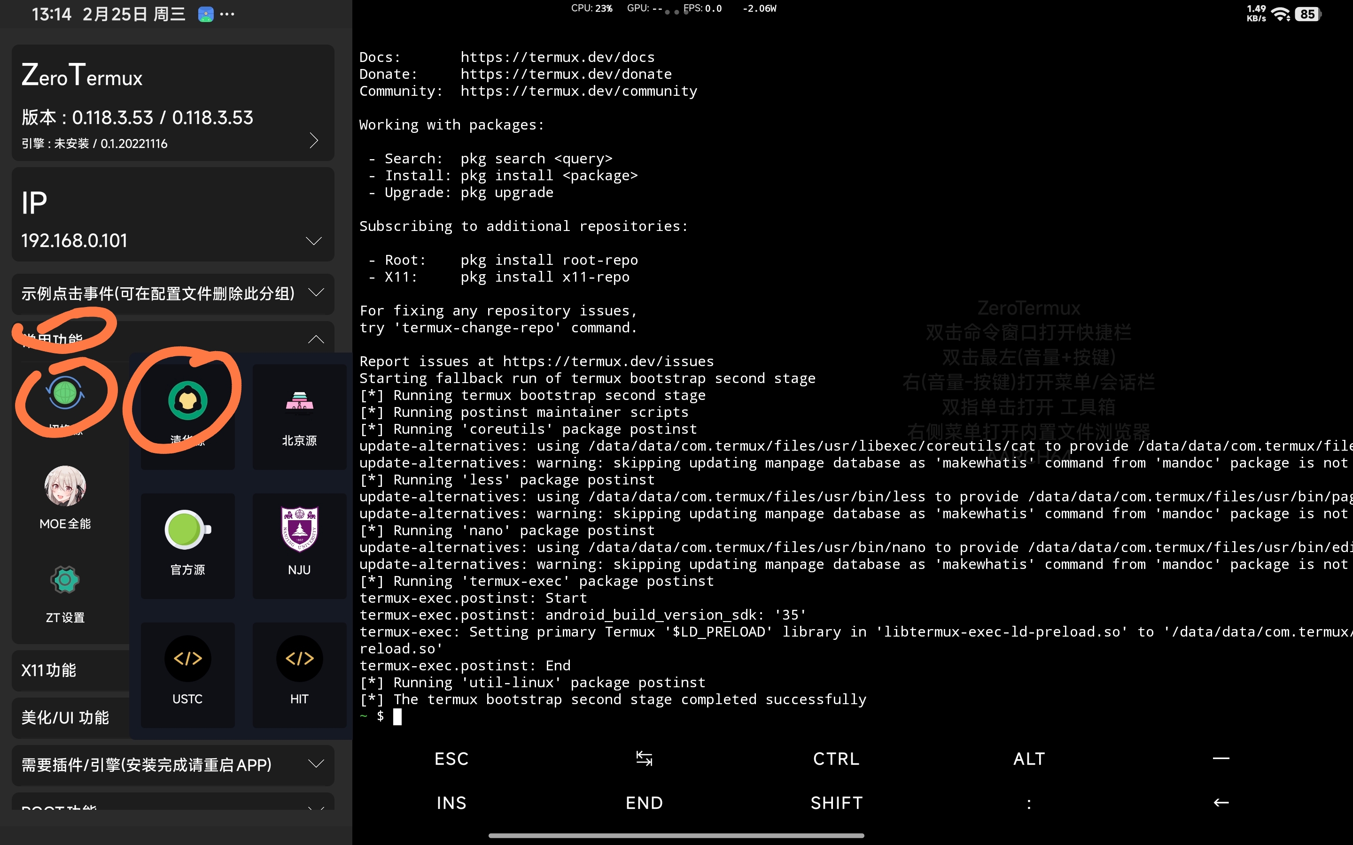Expand the 示例点击事件 group
1353x845 pixels.
(x=316, y=293)
